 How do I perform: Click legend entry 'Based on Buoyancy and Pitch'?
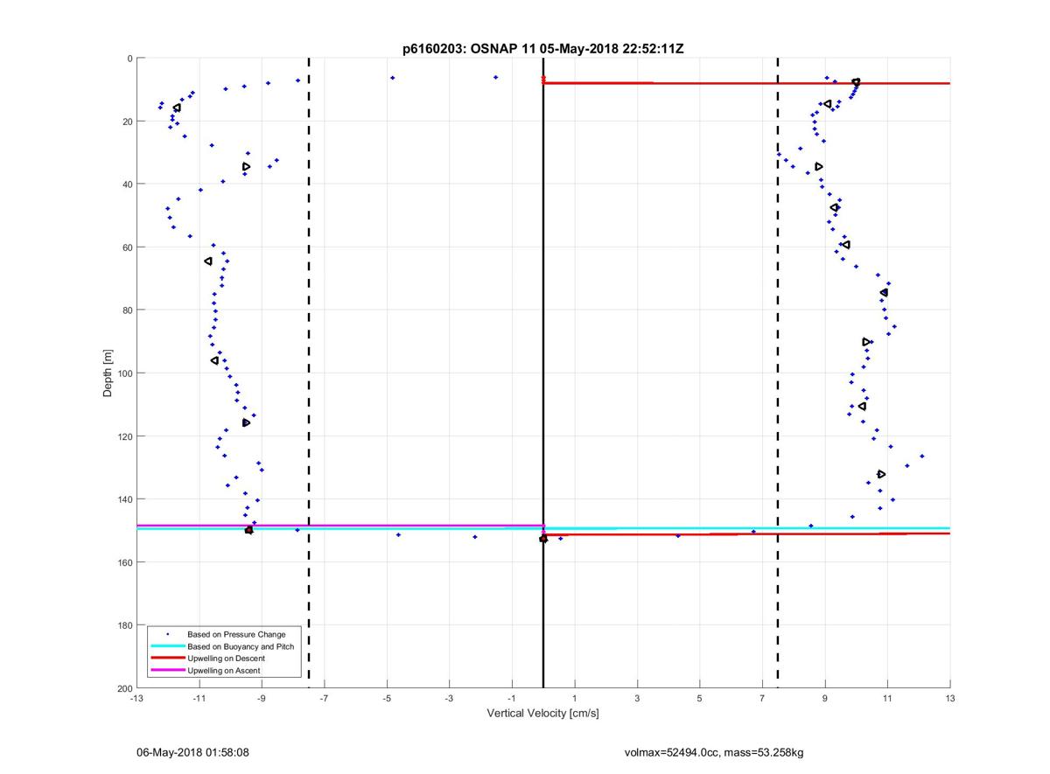tap(241, 646)
